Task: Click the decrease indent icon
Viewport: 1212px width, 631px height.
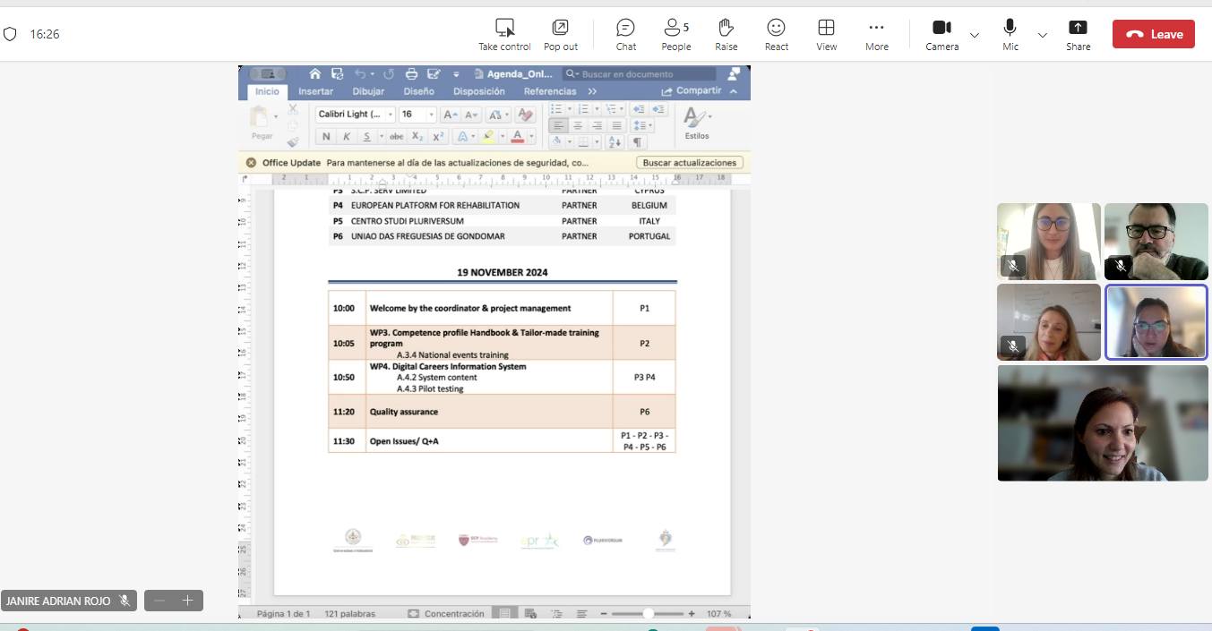Action: (640, 109)
